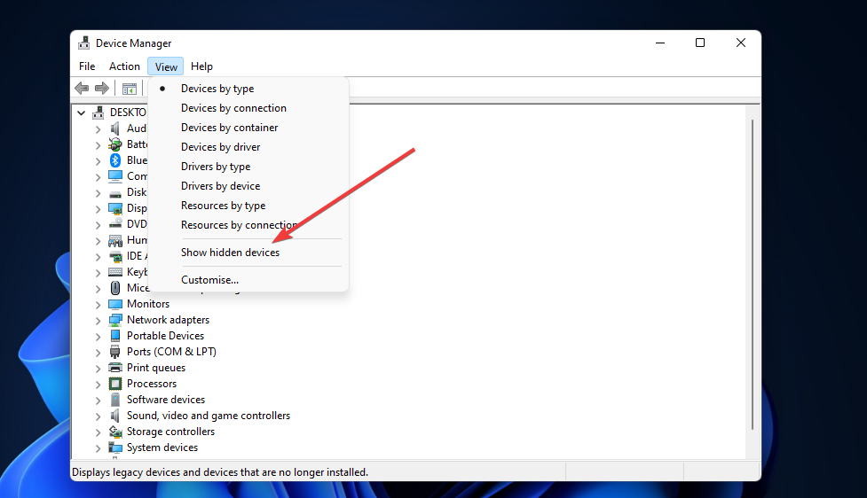The height and width of the screenshot is (498, 867).
Task: Click the Print queues printer icon
Action: pyautogui.click(x=115, y=368)
